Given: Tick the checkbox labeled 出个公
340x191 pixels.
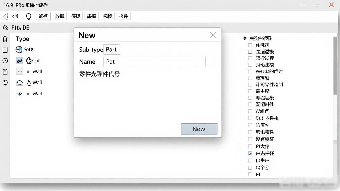Looking at the screenshot, I should click(250, 168).
